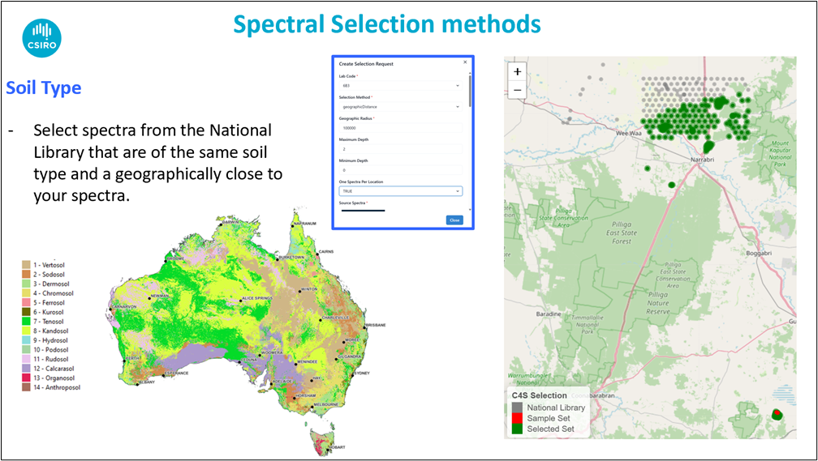The height and width of the screenshot is (461, 818).
Task: Select the Minimum Depth field
Action: point(400,170)
